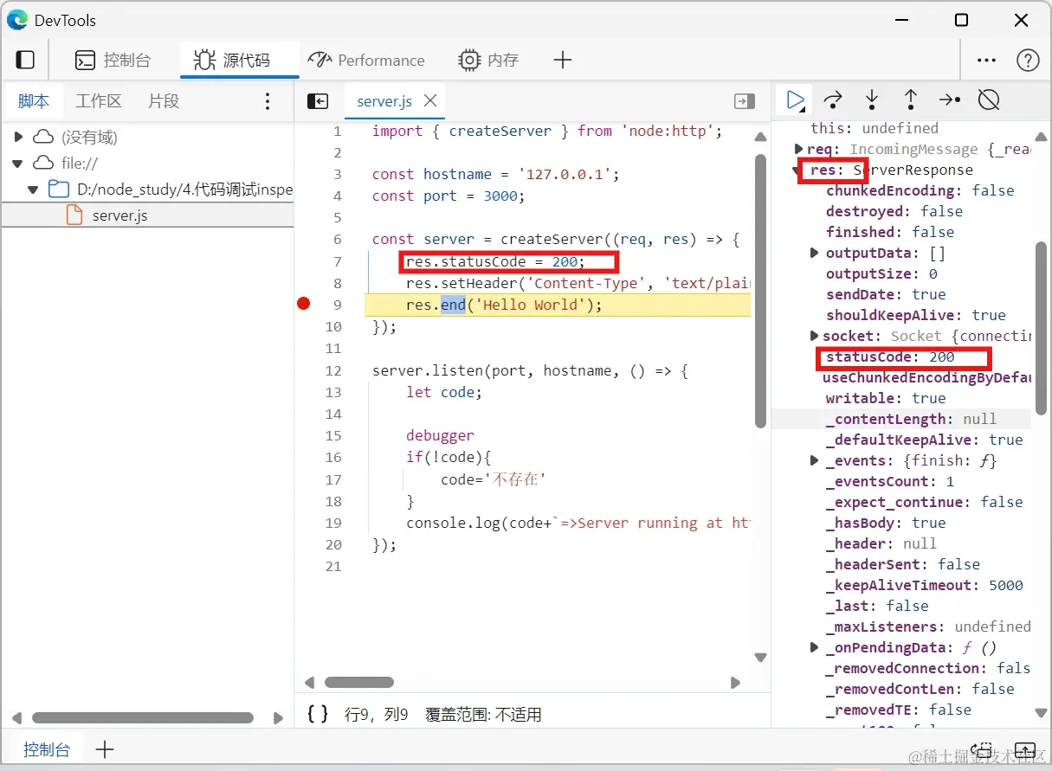The width and height of the screenshot is (1052, 771).
Task: Click the _hasBody: true property
Action: coord(886,523)
